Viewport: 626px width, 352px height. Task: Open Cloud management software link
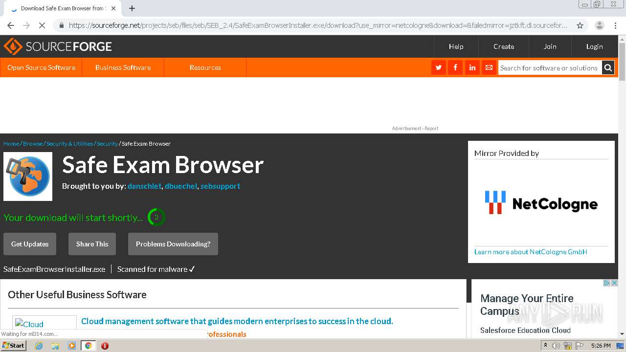click(x=237, y=321)
